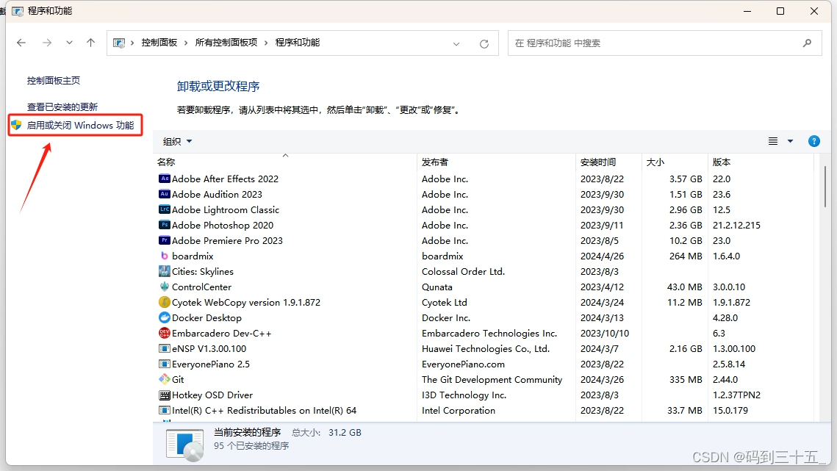Click the eNSP V1.3.00.100 icon
Screen dimensions: 837x471
(165, 349)
